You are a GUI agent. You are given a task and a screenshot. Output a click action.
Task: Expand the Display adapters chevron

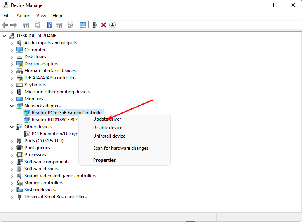(12, 64)
